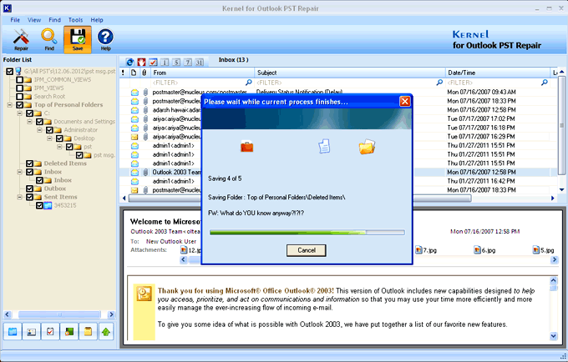The image size is (568, 362).
Task: Click the red hand stop icon
Action: pos(141,63)
